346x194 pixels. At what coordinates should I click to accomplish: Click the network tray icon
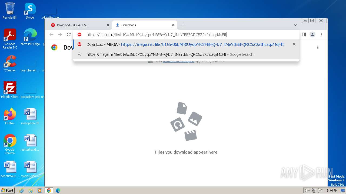pos(314,190)
